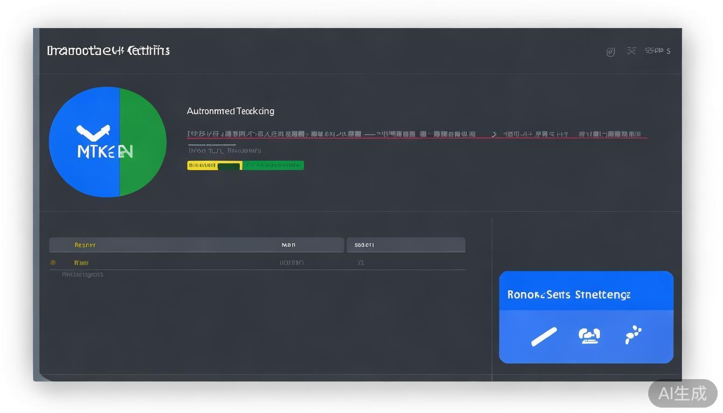
Task: Click the green segment of the status bar
Action: [273, 166]
